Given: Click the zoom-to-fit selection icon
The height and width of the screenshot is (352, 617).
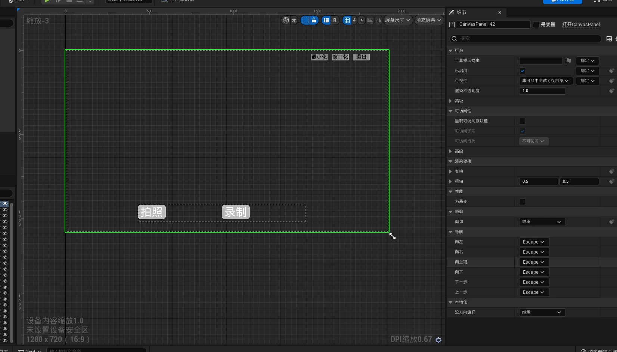Looking at the screenshot, I should point(361,20).
